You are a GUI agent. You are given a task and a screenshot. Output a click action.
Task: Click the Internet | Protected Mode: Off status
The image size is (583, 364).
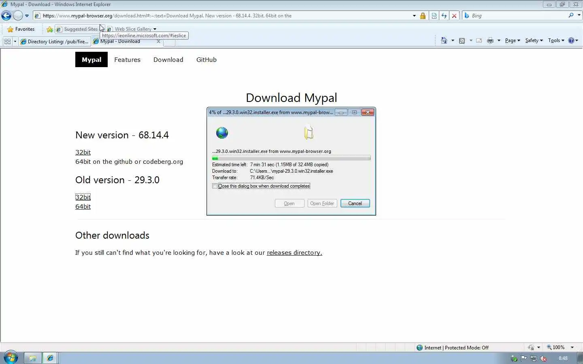[x=452, y=347]
